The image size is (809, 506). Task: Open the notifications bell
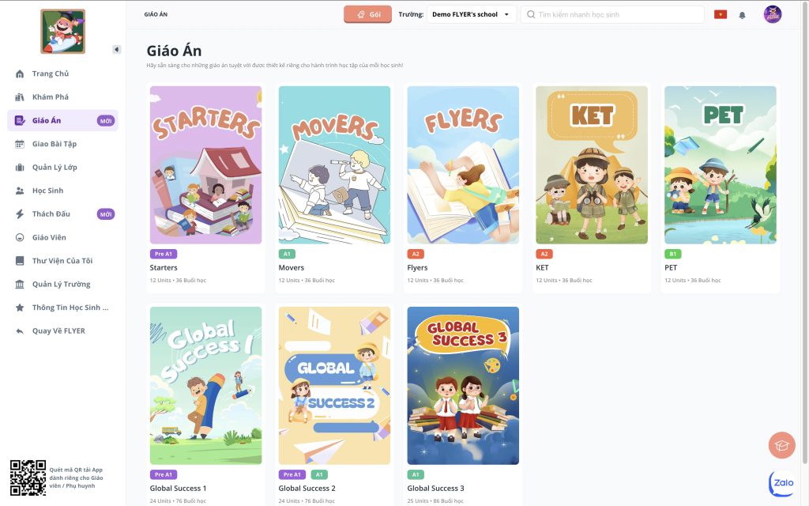click(x=742, y=15)
